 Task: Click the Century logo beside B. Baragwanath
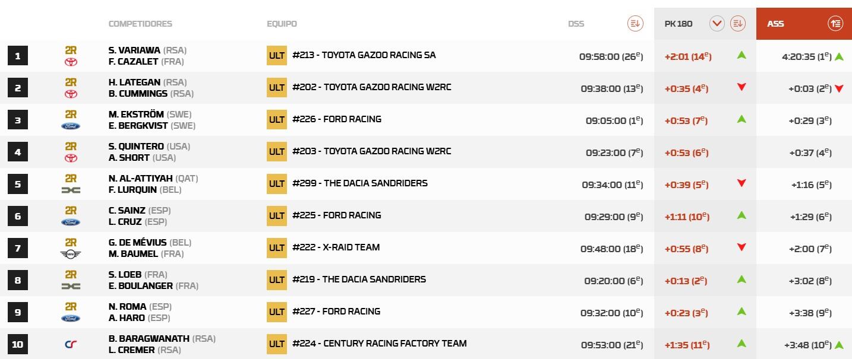pos(71,344)
